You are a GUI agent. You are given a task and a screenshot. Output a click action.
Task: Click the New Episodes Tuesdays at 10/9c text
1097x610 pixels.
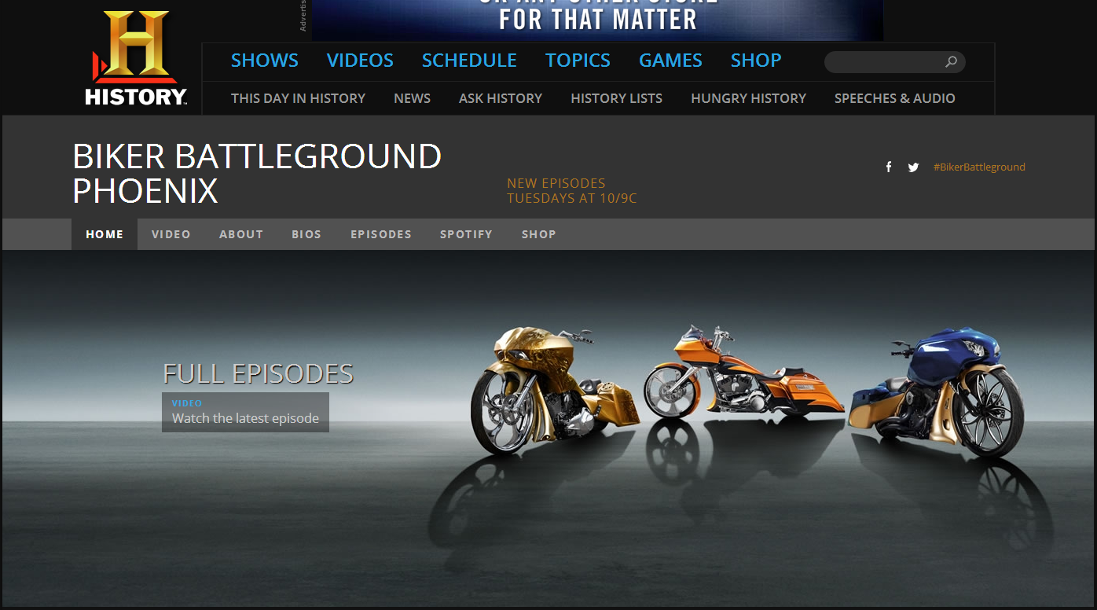(x=572, y=191)
